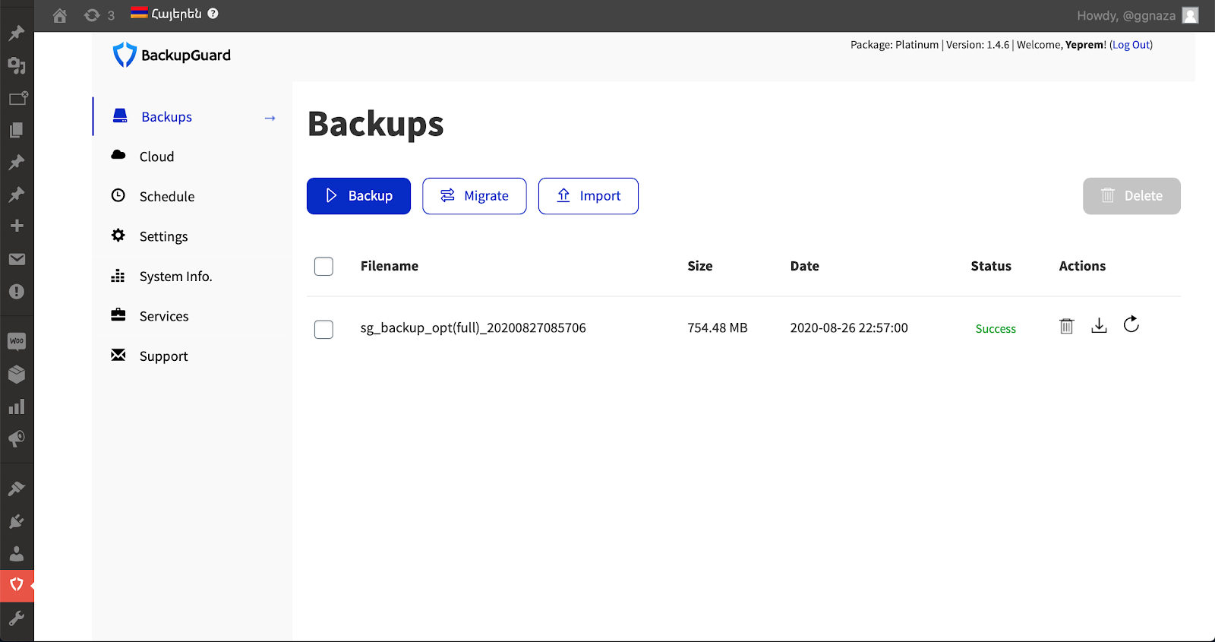The height and width of the screenshot is (642, 1215).
Task: Toggle the select-all checkbox in table header
Action: point(323,267)
